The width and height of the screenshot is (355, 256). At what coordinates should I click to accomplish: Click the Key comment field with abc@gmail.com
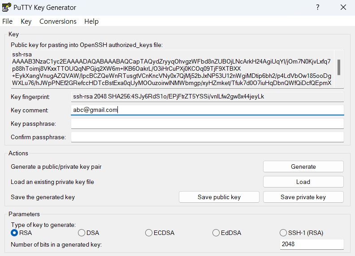(x=208, y=110)
